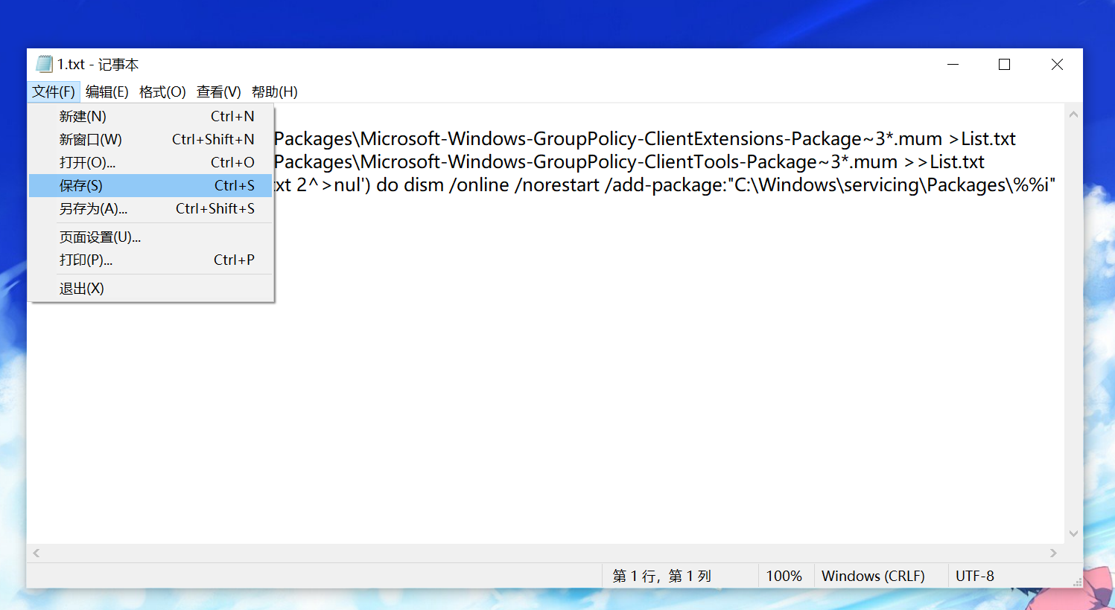Open the 查看(V) menu

coord(218,91)
